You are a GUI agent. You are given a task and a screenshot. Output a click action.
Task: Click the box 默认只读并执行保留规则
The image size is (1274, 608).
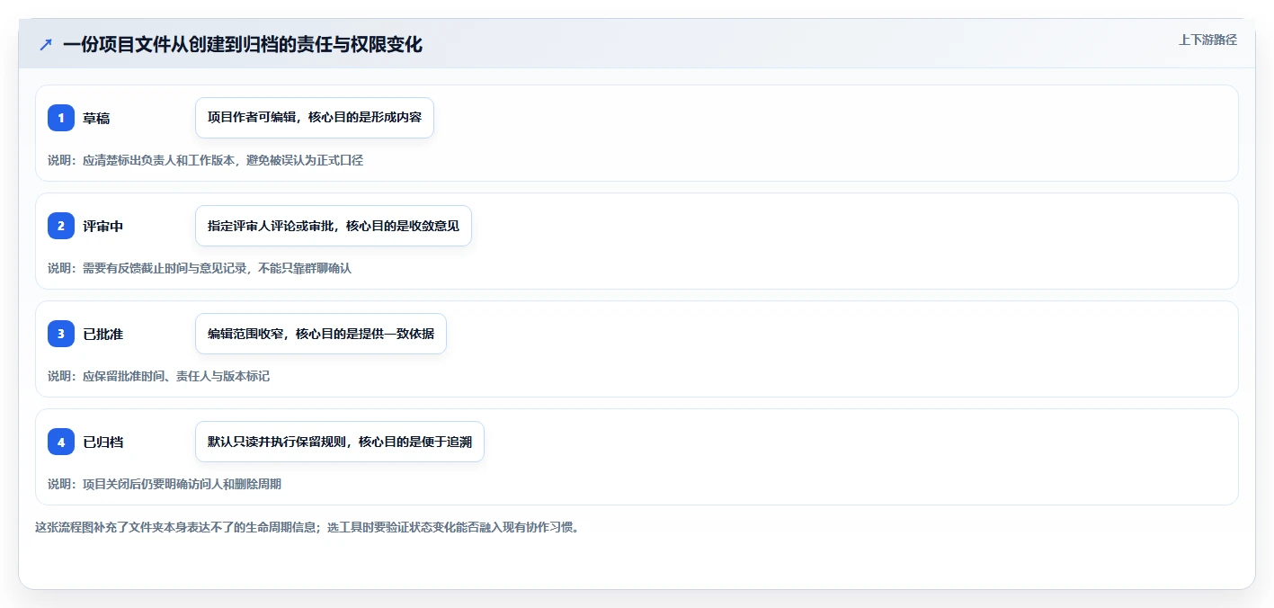[x=340, y=442]
